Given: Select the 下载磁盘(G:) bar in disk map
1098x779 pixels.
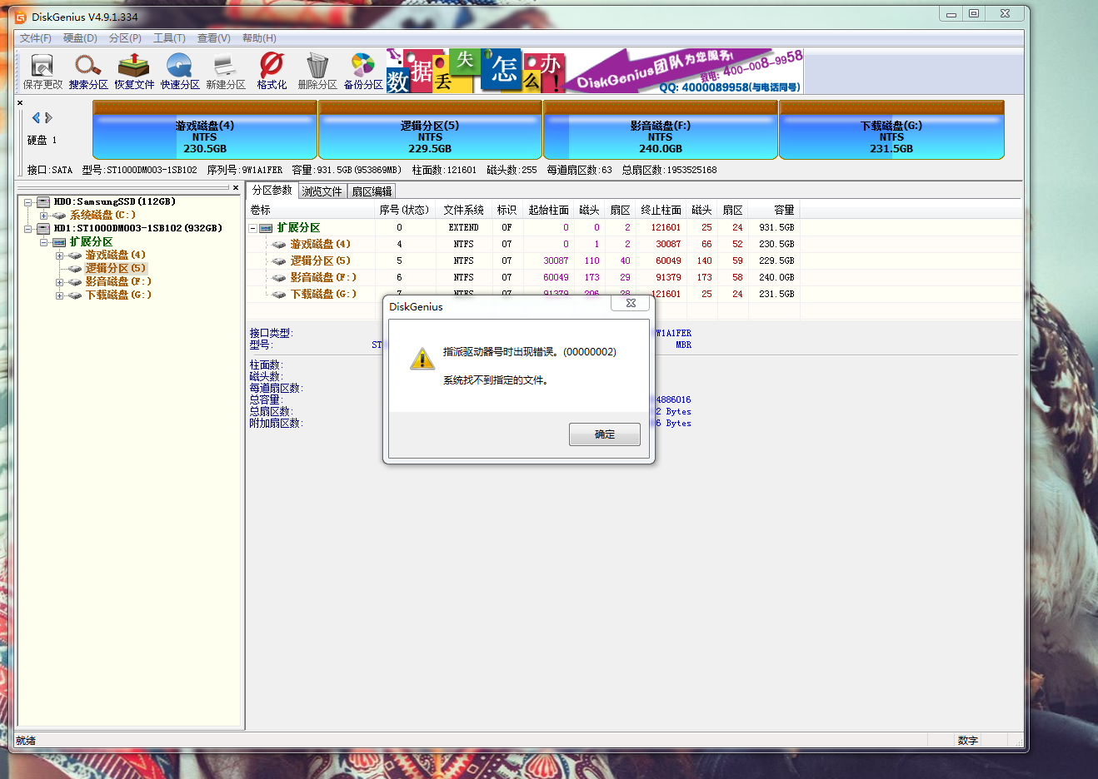Looking at the screenshot, I should [891, 130].
